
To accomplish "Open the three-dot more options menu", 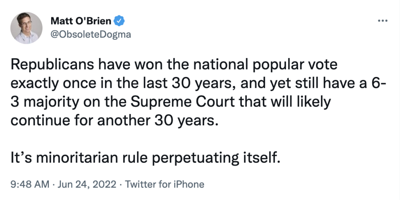I will [382, 20].
